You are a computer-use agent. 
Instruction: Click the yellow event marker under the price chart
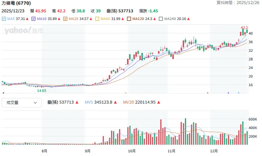(126, 93)
